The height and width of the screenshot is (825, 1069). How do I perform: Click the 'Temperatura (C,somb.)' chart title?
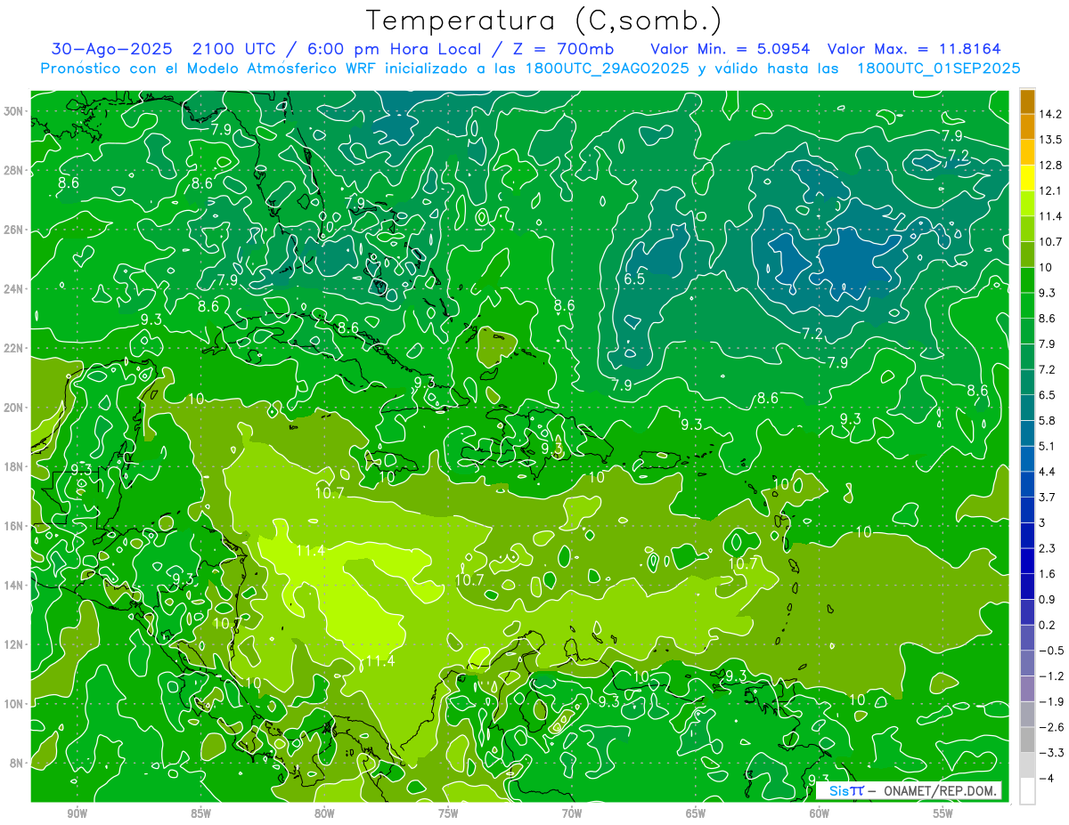pyautogui.click(x=544, y=20)
